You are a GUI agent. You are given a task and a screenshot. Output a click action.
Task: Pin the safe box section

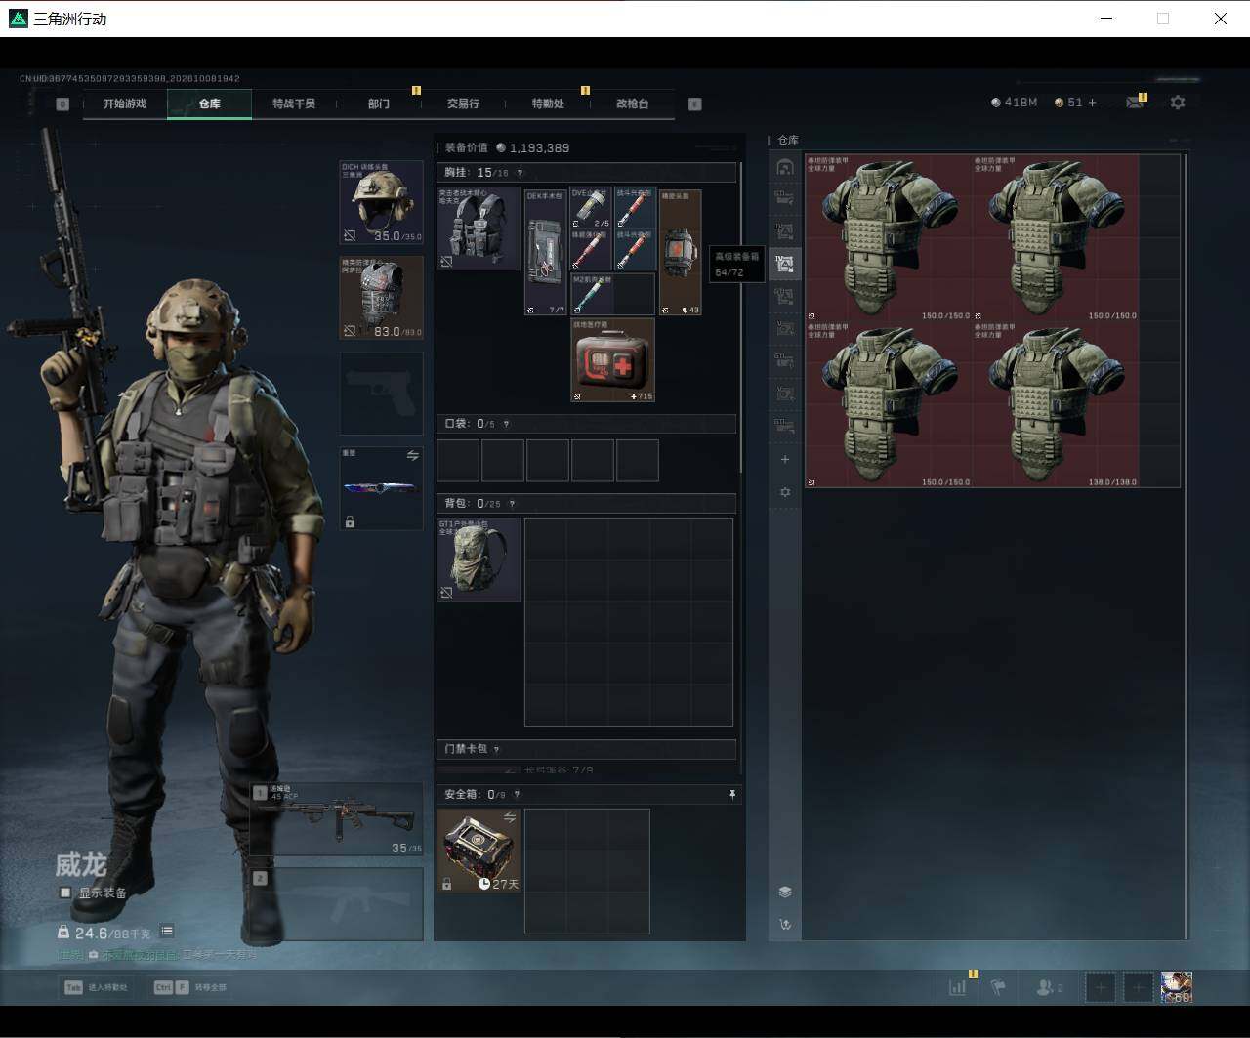tap(732, 795)
